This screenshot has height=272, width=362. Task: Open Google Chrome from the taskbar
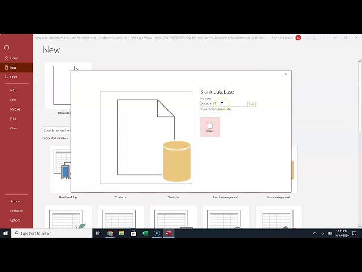tap(110, 233)
